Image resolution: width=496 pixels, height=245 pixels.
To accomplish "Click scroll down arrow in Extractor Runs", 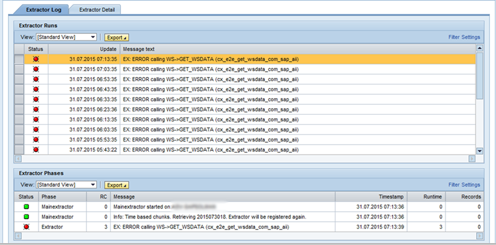I will click(479, 151).
